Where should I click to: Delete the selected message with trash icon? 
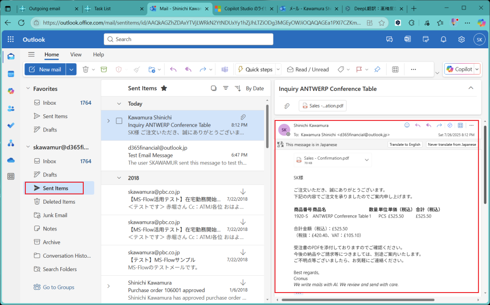85,69
